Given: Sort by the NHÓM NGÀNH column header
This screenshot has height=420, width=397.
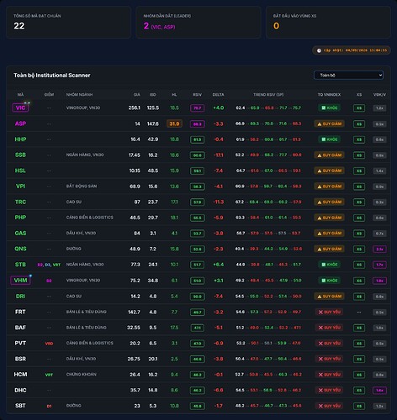Looking at the screenshot, I should [79, 95].
